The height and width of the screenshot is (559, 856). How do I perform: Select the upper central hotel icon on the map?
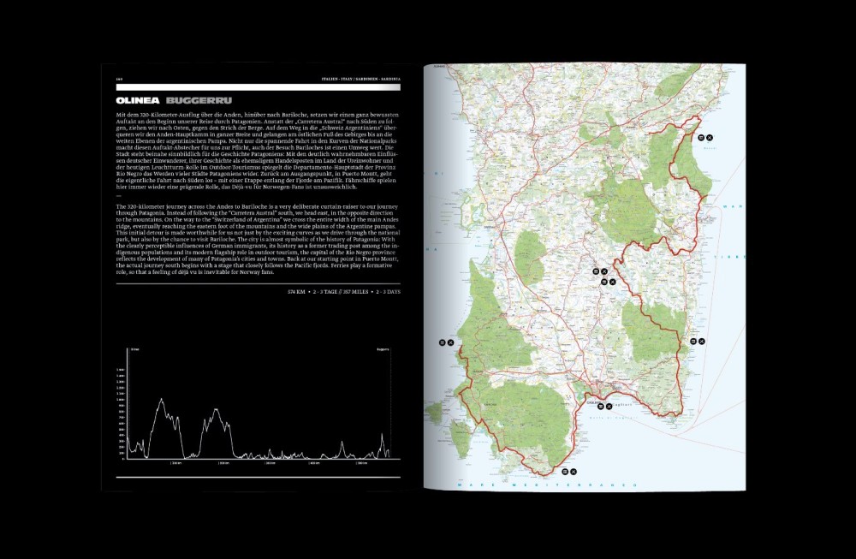[x=596, y=271]
